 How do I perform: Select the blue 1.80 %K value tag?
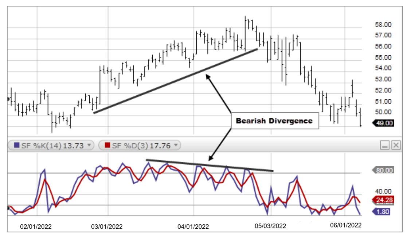pyautogui.click(x=382, y=212)
